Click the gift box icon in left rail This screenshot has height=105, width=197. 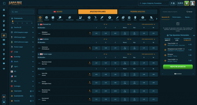click(x=4, y=10)
